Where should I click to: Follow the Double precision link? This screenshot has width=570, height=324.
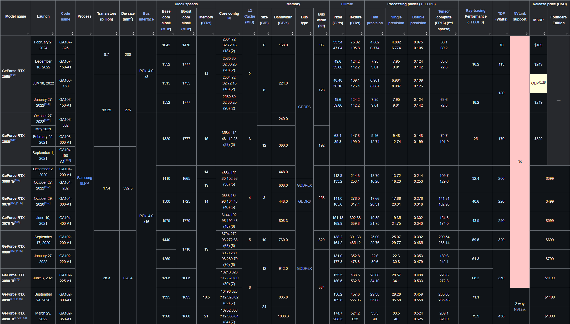tap(418, 20)
